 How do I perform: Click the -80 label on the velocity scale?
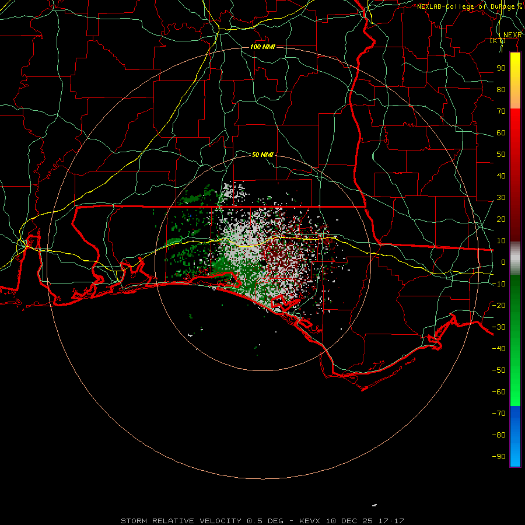point(499,435)
